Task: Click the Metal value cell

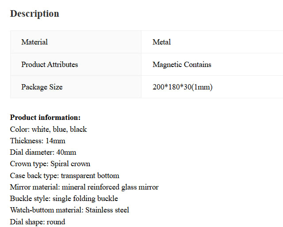Action: click(x=161, y=42)
